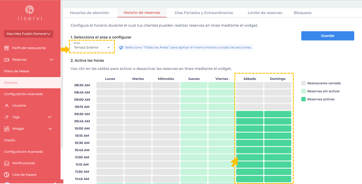Click the closed Martes 09:00 AM cell

pyautogui.click(x=138, y=100)
